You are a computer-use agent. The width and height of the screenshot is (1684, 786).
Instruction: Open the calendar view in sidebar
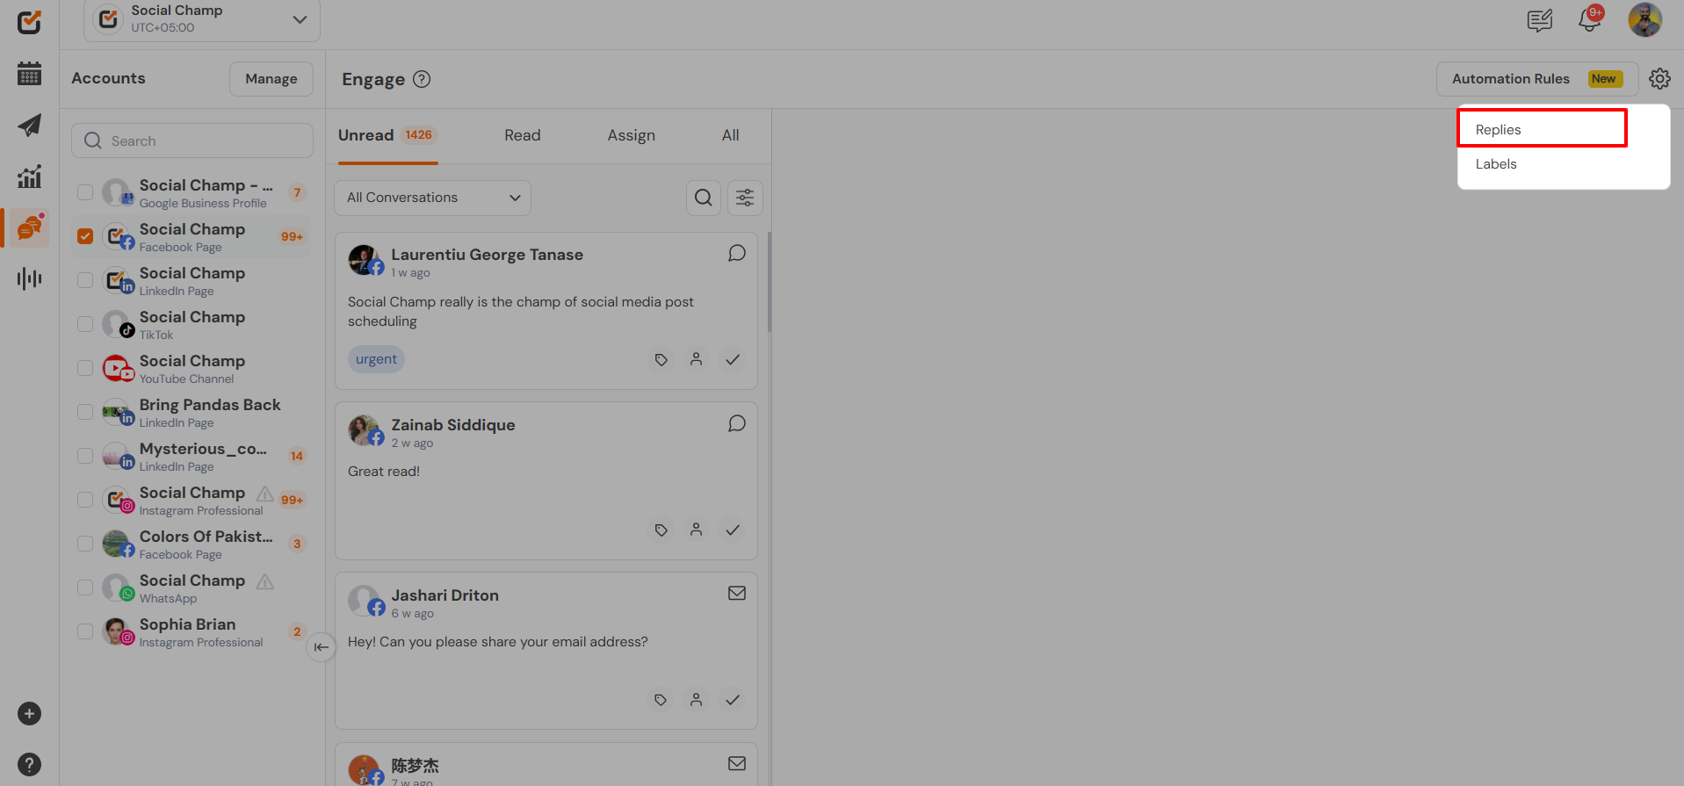[29, 74]
